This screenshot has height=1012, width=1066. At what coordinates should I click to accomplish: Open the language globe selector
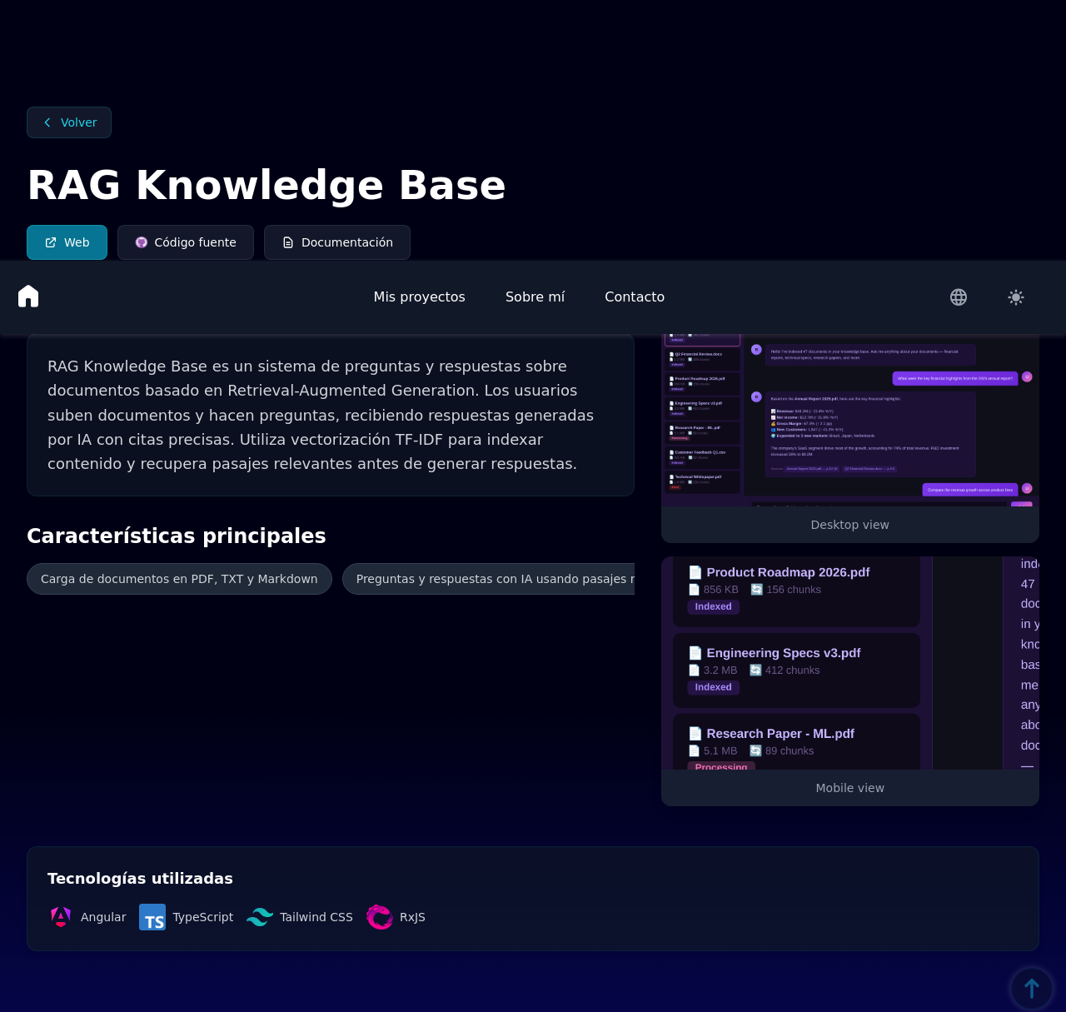(959, 297)
